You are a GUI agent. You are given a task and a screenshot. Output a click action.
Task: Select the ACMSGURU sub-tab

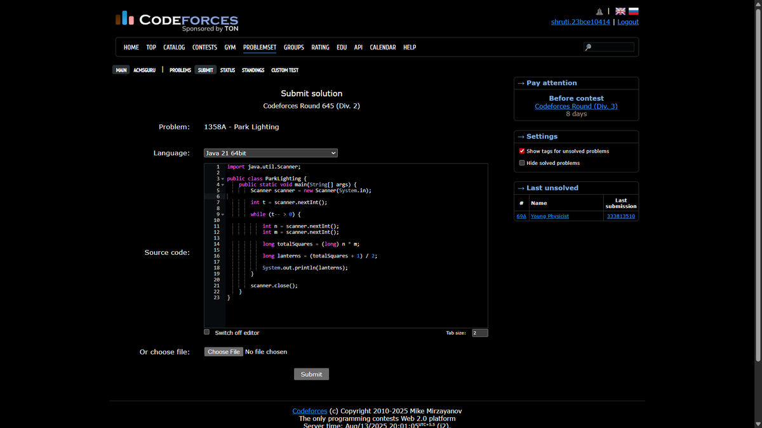[144, 70]
